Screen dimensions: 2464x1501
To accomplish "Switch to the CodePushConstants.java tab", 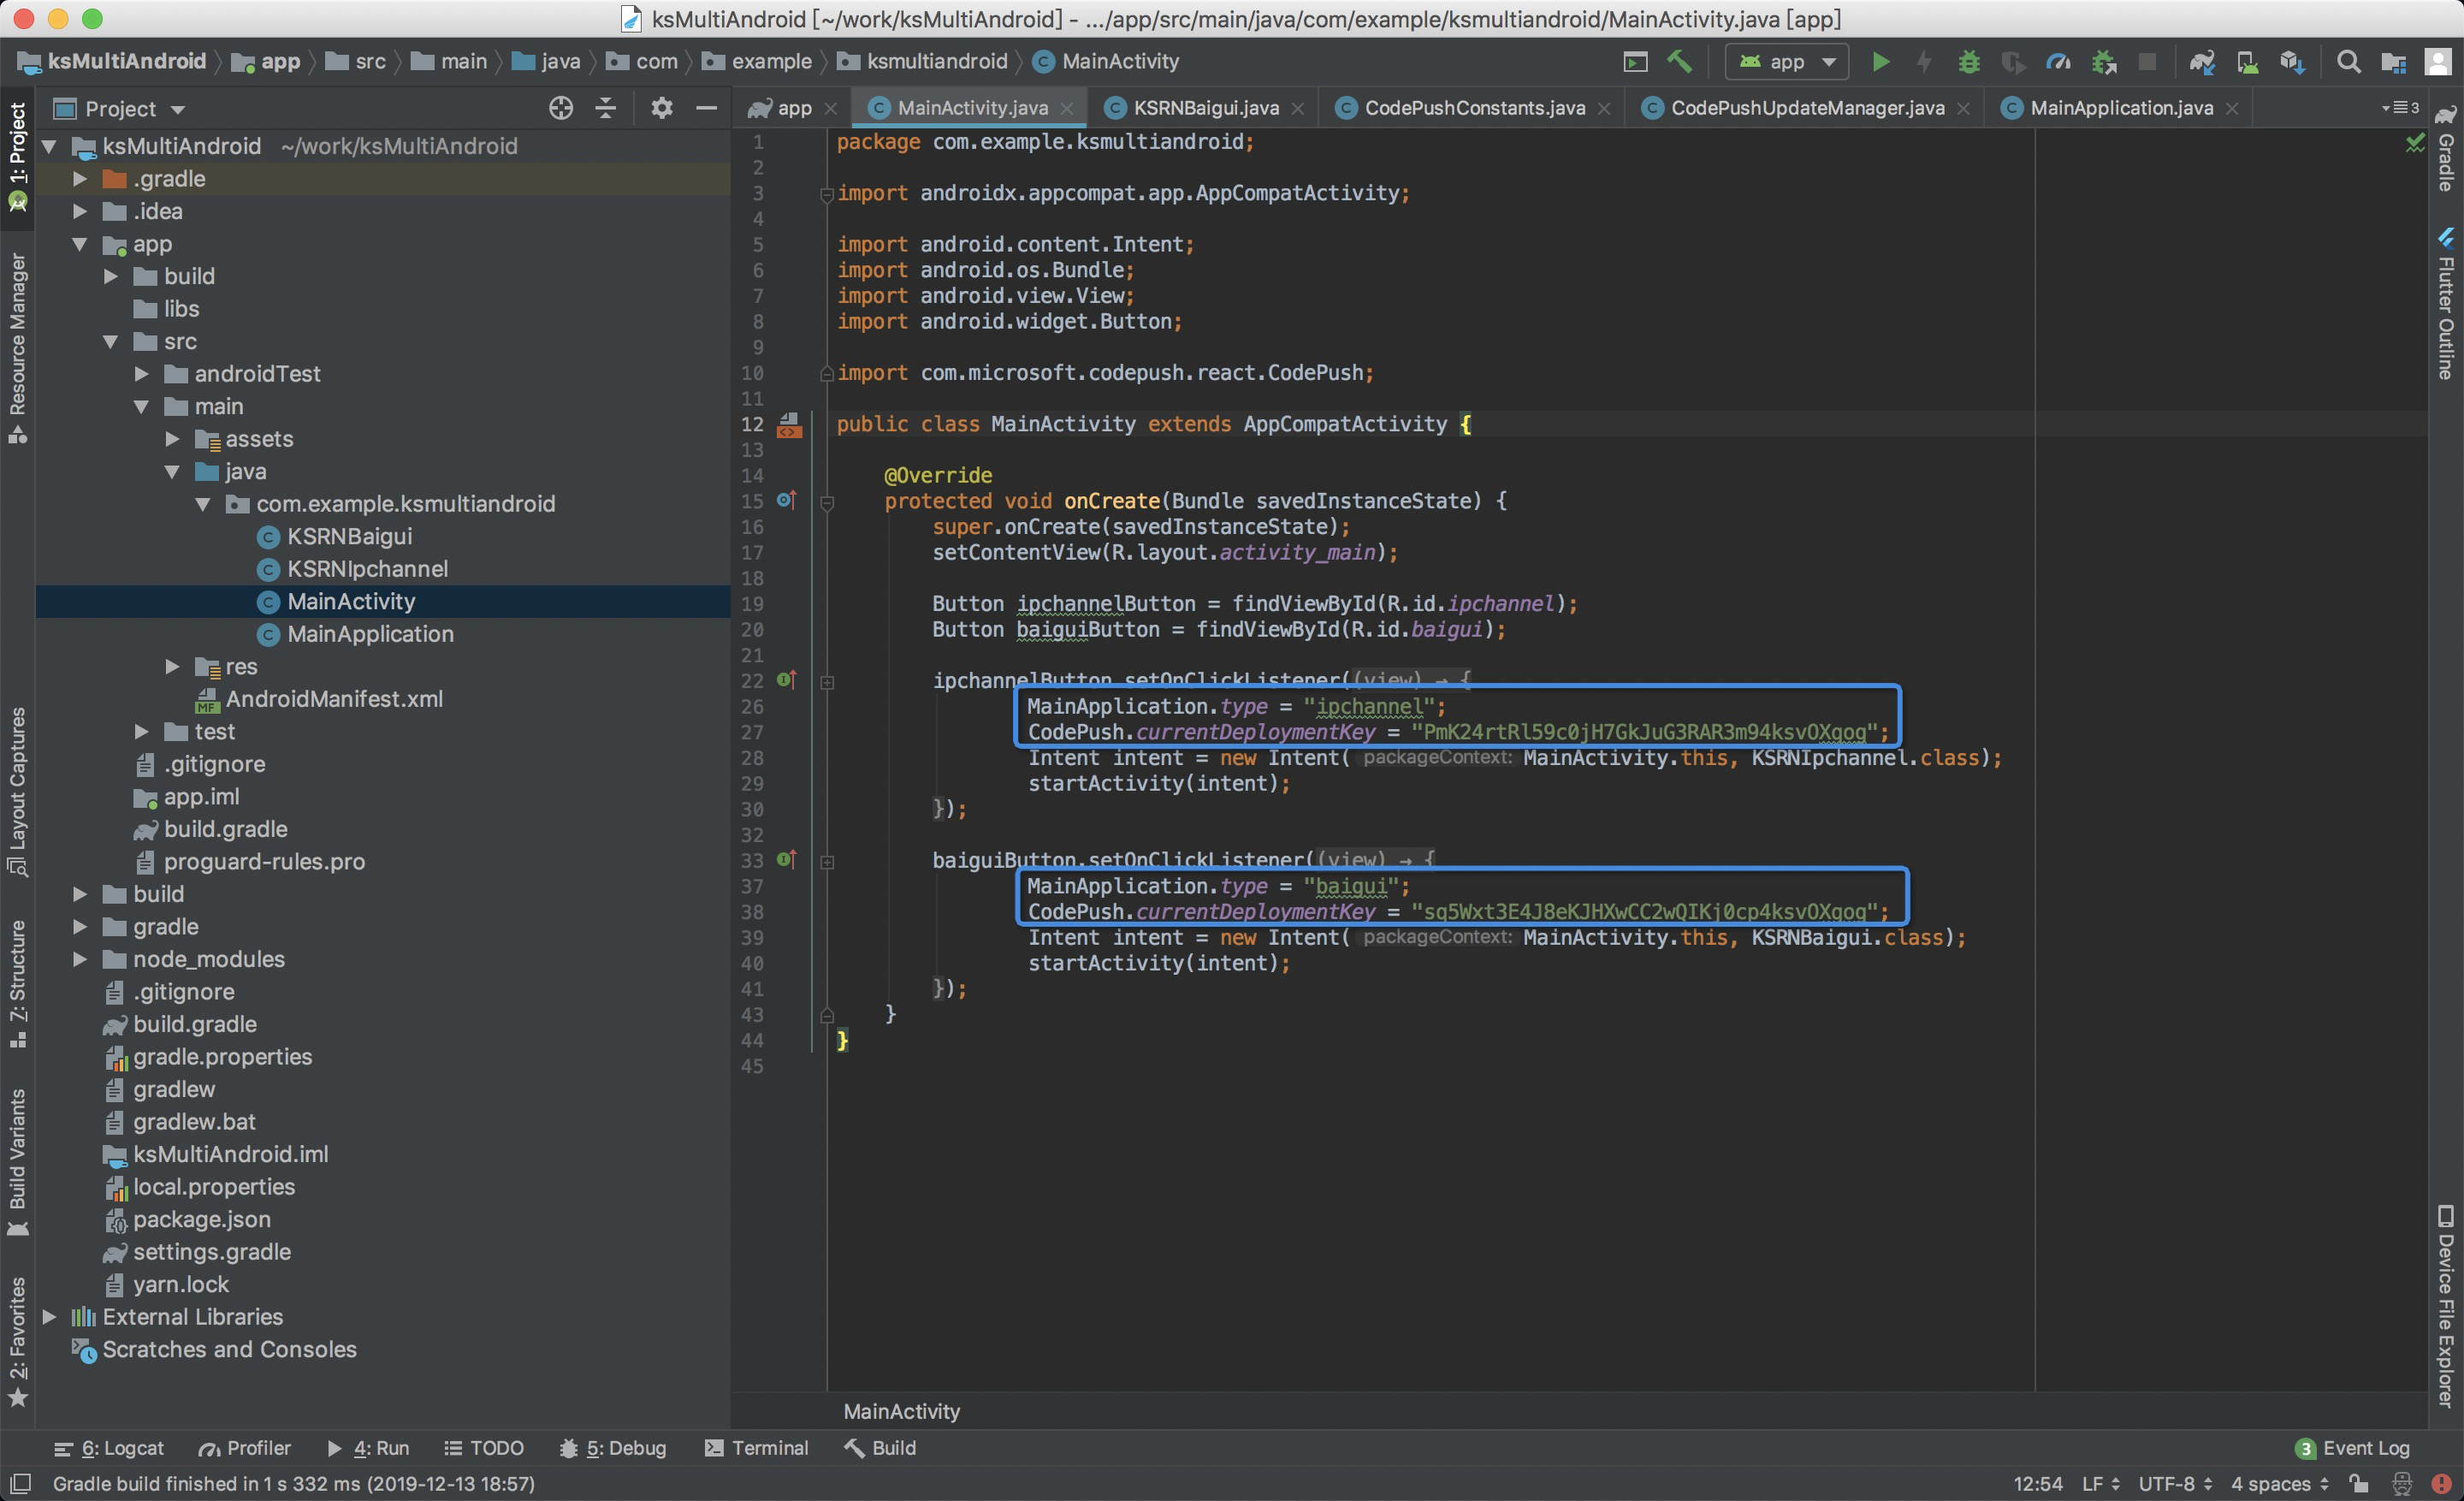I will point(1474,108).
